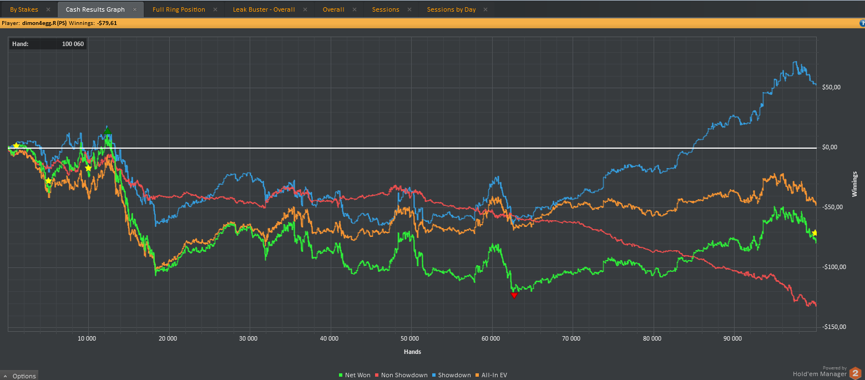Click the 50 000 hands axis label
Image resolution: width=865 pixels, height=380 pixels.
[410, 338]
